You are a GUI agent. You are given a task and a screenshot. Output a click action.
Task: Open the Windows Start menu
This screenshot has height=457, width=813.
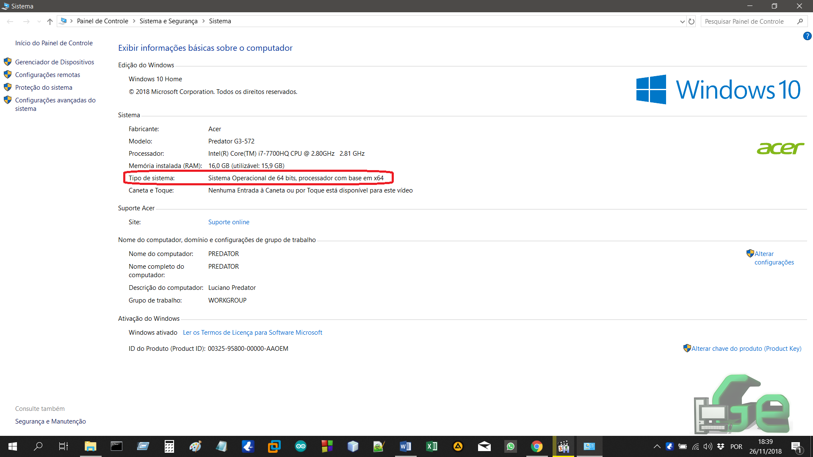[x=12, y=446]
